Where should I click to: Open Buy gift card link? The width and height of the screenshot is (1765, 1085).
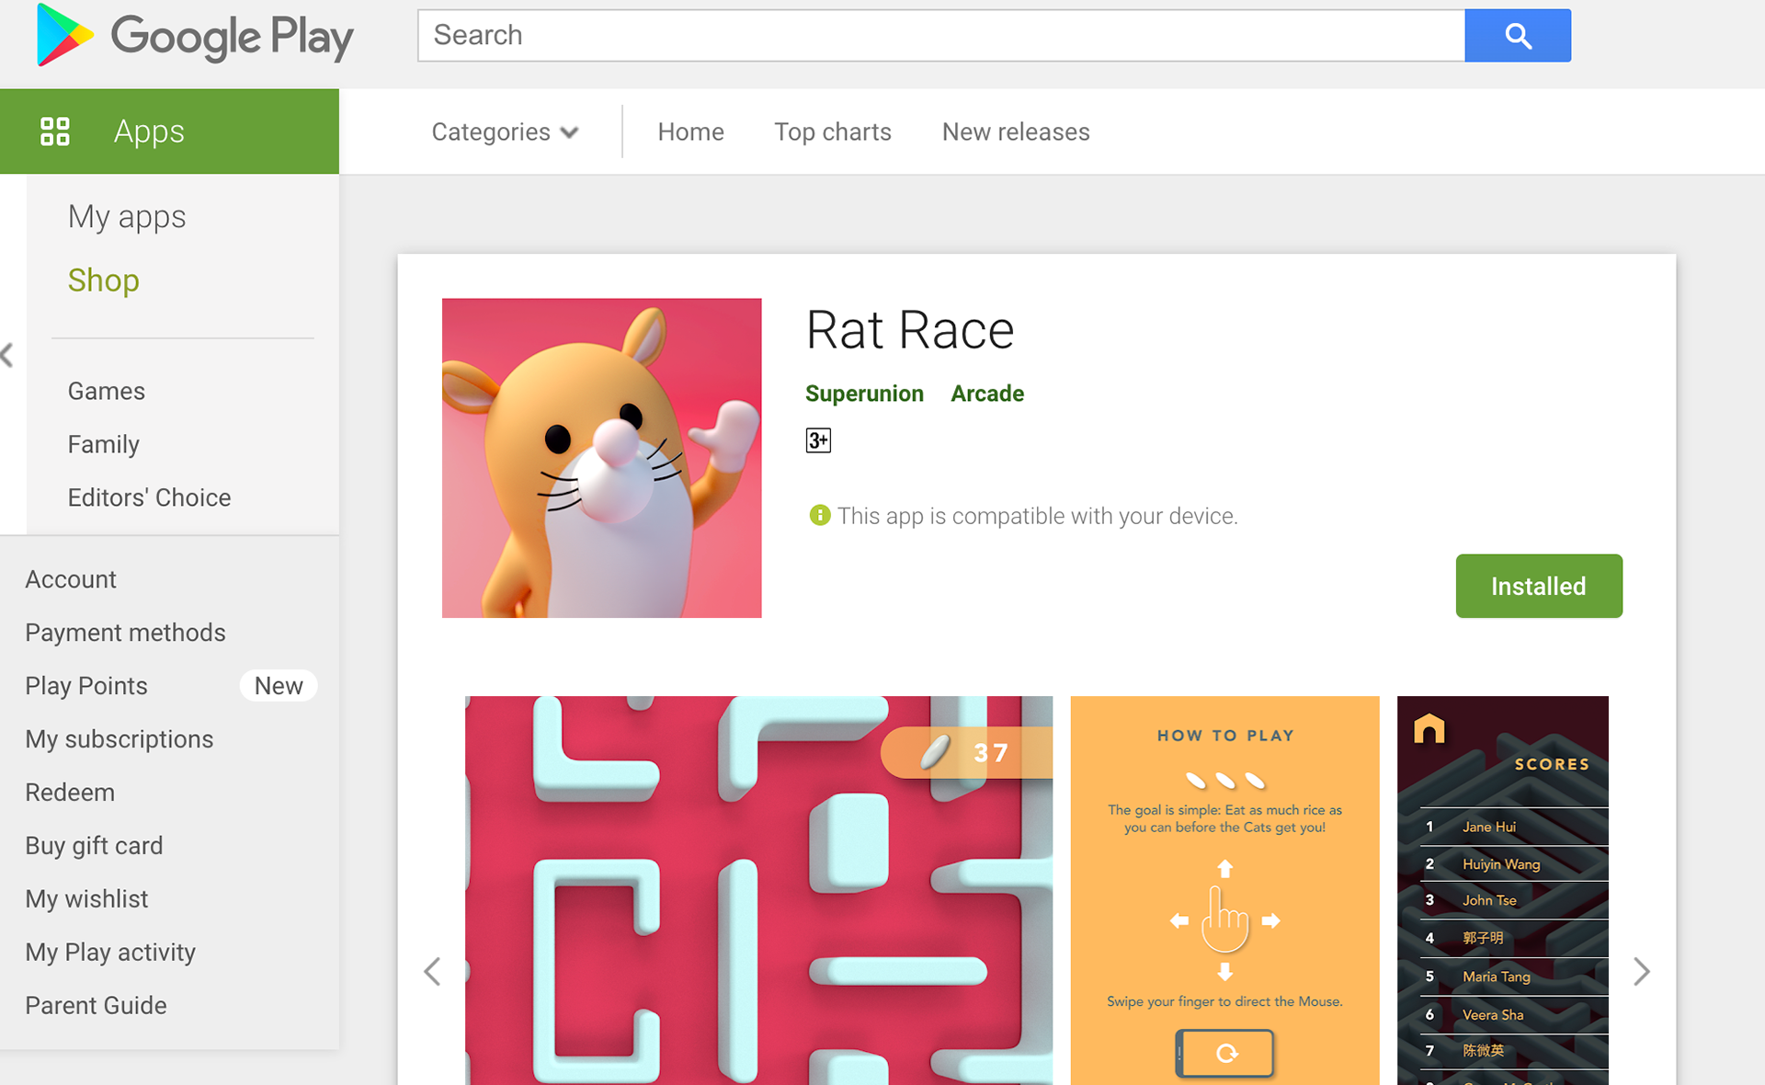tap(94, 846)
